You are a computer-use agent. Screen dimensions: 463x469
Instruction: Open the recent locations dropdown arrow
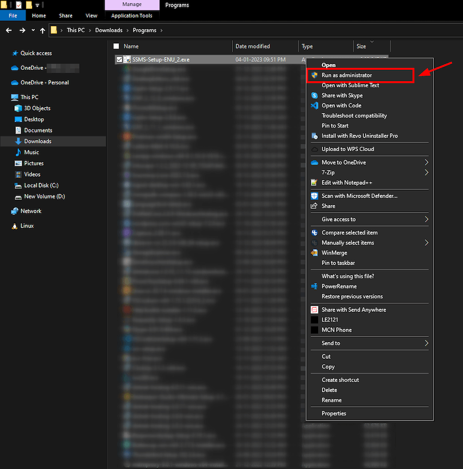(x=33, y=30)
